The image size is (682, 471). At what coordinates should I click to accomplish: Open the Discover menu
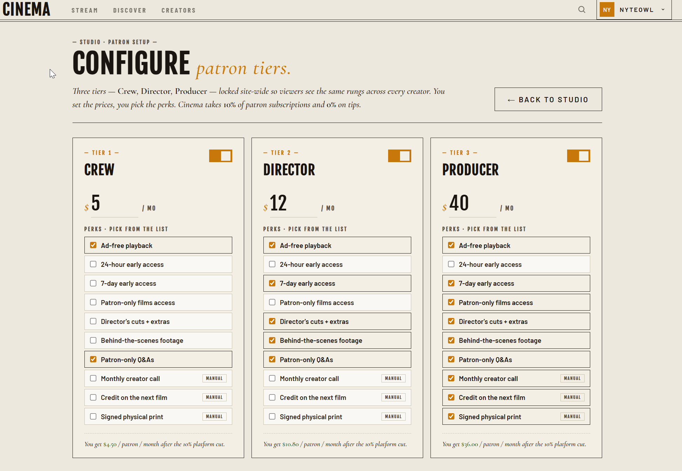(x=130, y=11)
